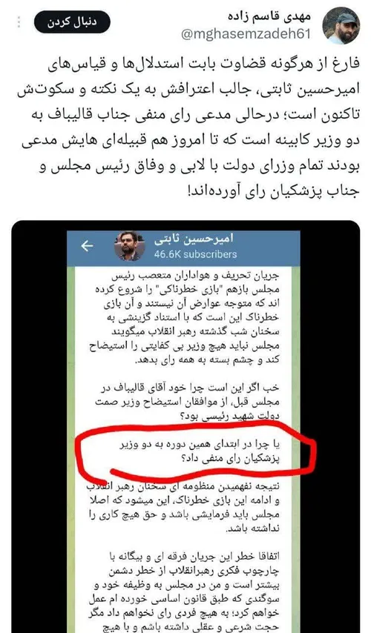This screenshot has height=633, width=371.
Task: Click tweet's last line جناب پزشکیان رای آورده‌اند
Action: [273, 193]
